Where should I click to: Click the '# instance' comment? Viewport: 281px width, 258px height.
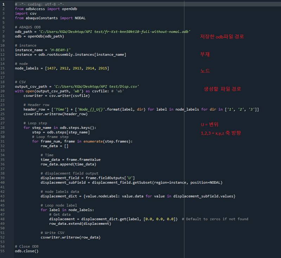26,46
